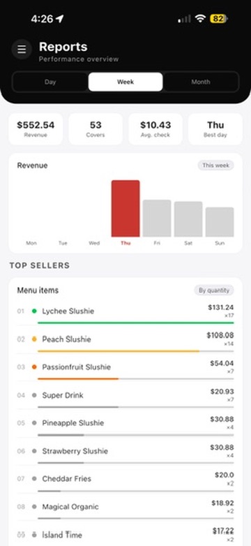Tap the $18.92 amount
Screen dimensions: 251x546
click(x=222, y=503)
